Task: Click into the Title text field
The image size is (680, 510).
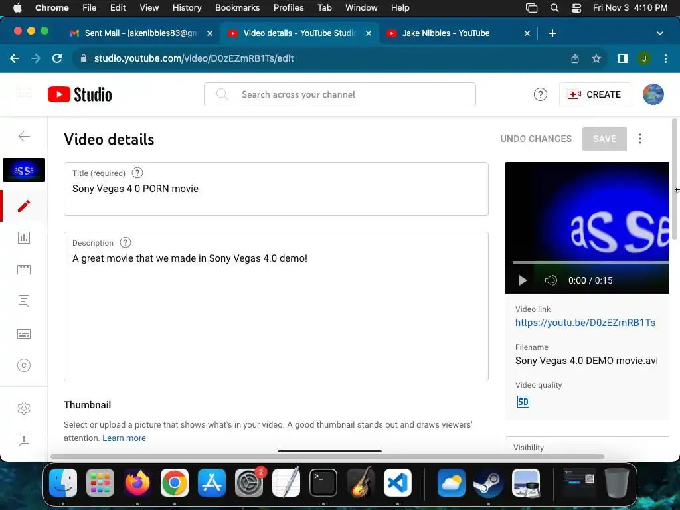Action: click(x=276, y=189)
